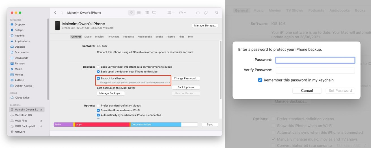The image size is (371, 148).
Task: Click the Tags icon in toolbar
Action: point(206,13)
